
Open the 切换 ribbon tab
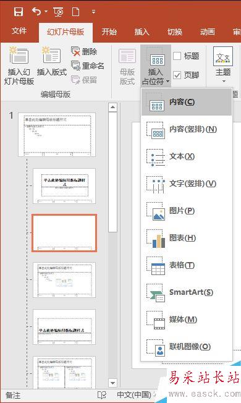(x=175, y=32)
